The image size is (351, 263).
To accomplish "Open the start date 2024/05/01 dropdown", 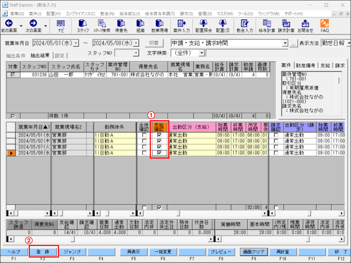I will [76, 43].
